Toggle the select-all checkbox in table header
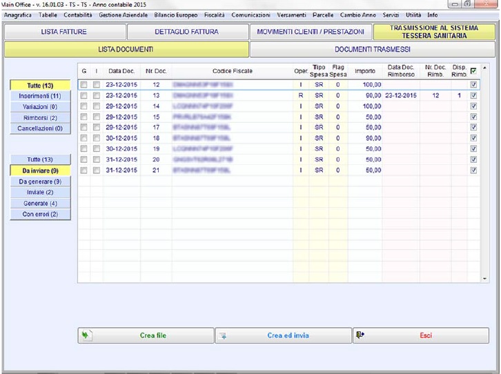This screenshot has height=374, width=501. click(x=473, y=71)
